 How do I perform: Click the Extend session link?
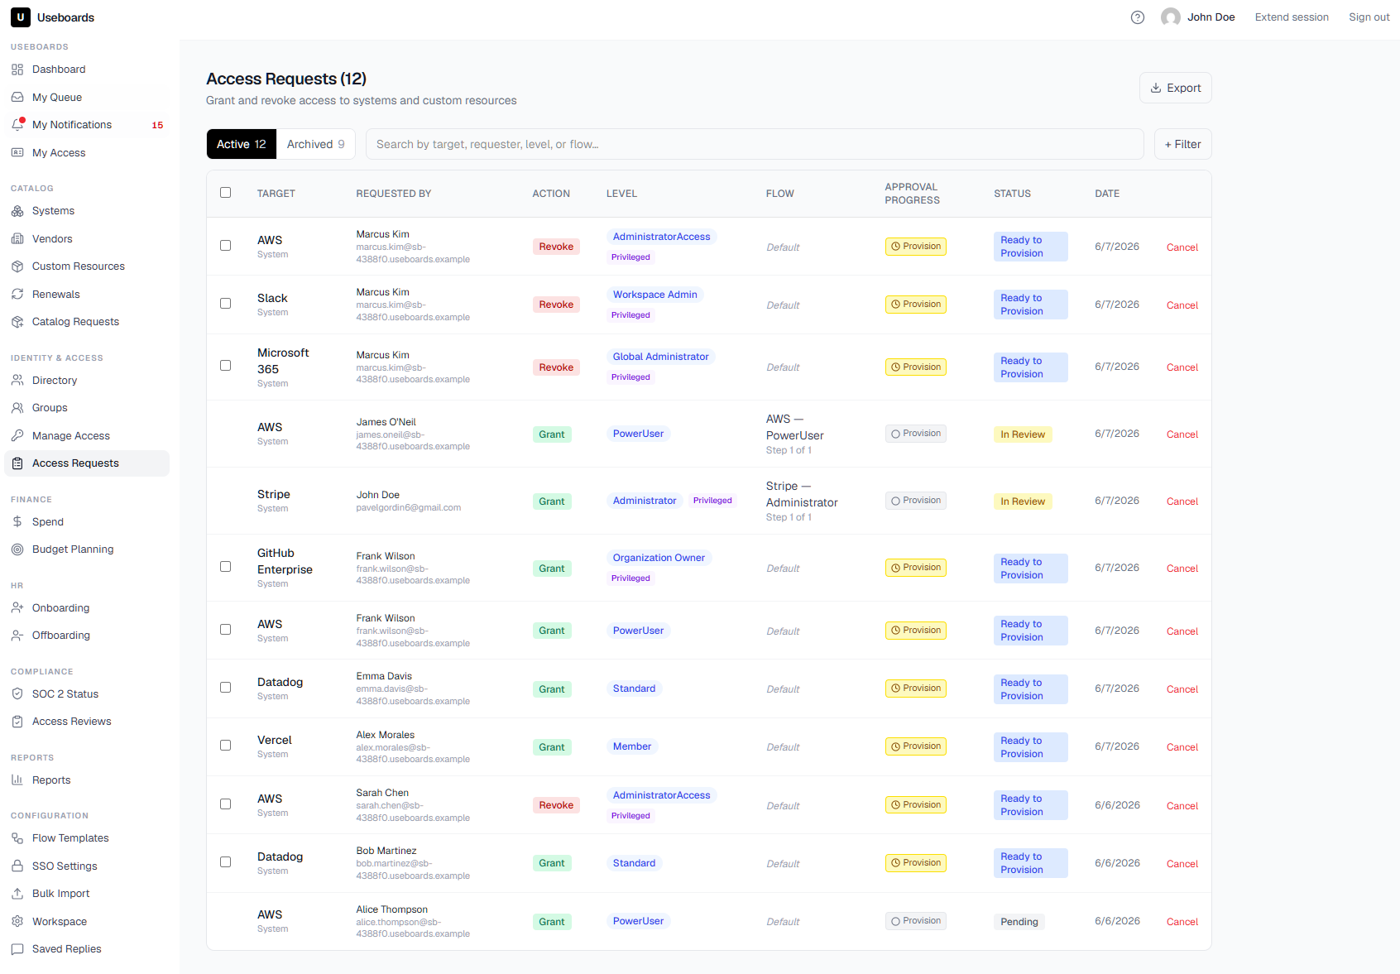click(x=1292, y=17)
